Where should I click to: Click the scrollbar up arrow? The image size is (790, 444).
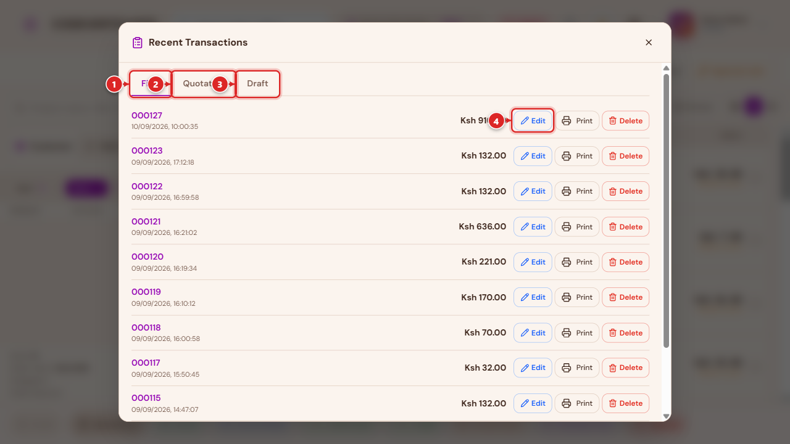click(666, 68)
